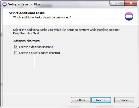Viewport: 139px width, 108px height.
Task: Click the greyed-out maximize button
Action: (121, 3)
